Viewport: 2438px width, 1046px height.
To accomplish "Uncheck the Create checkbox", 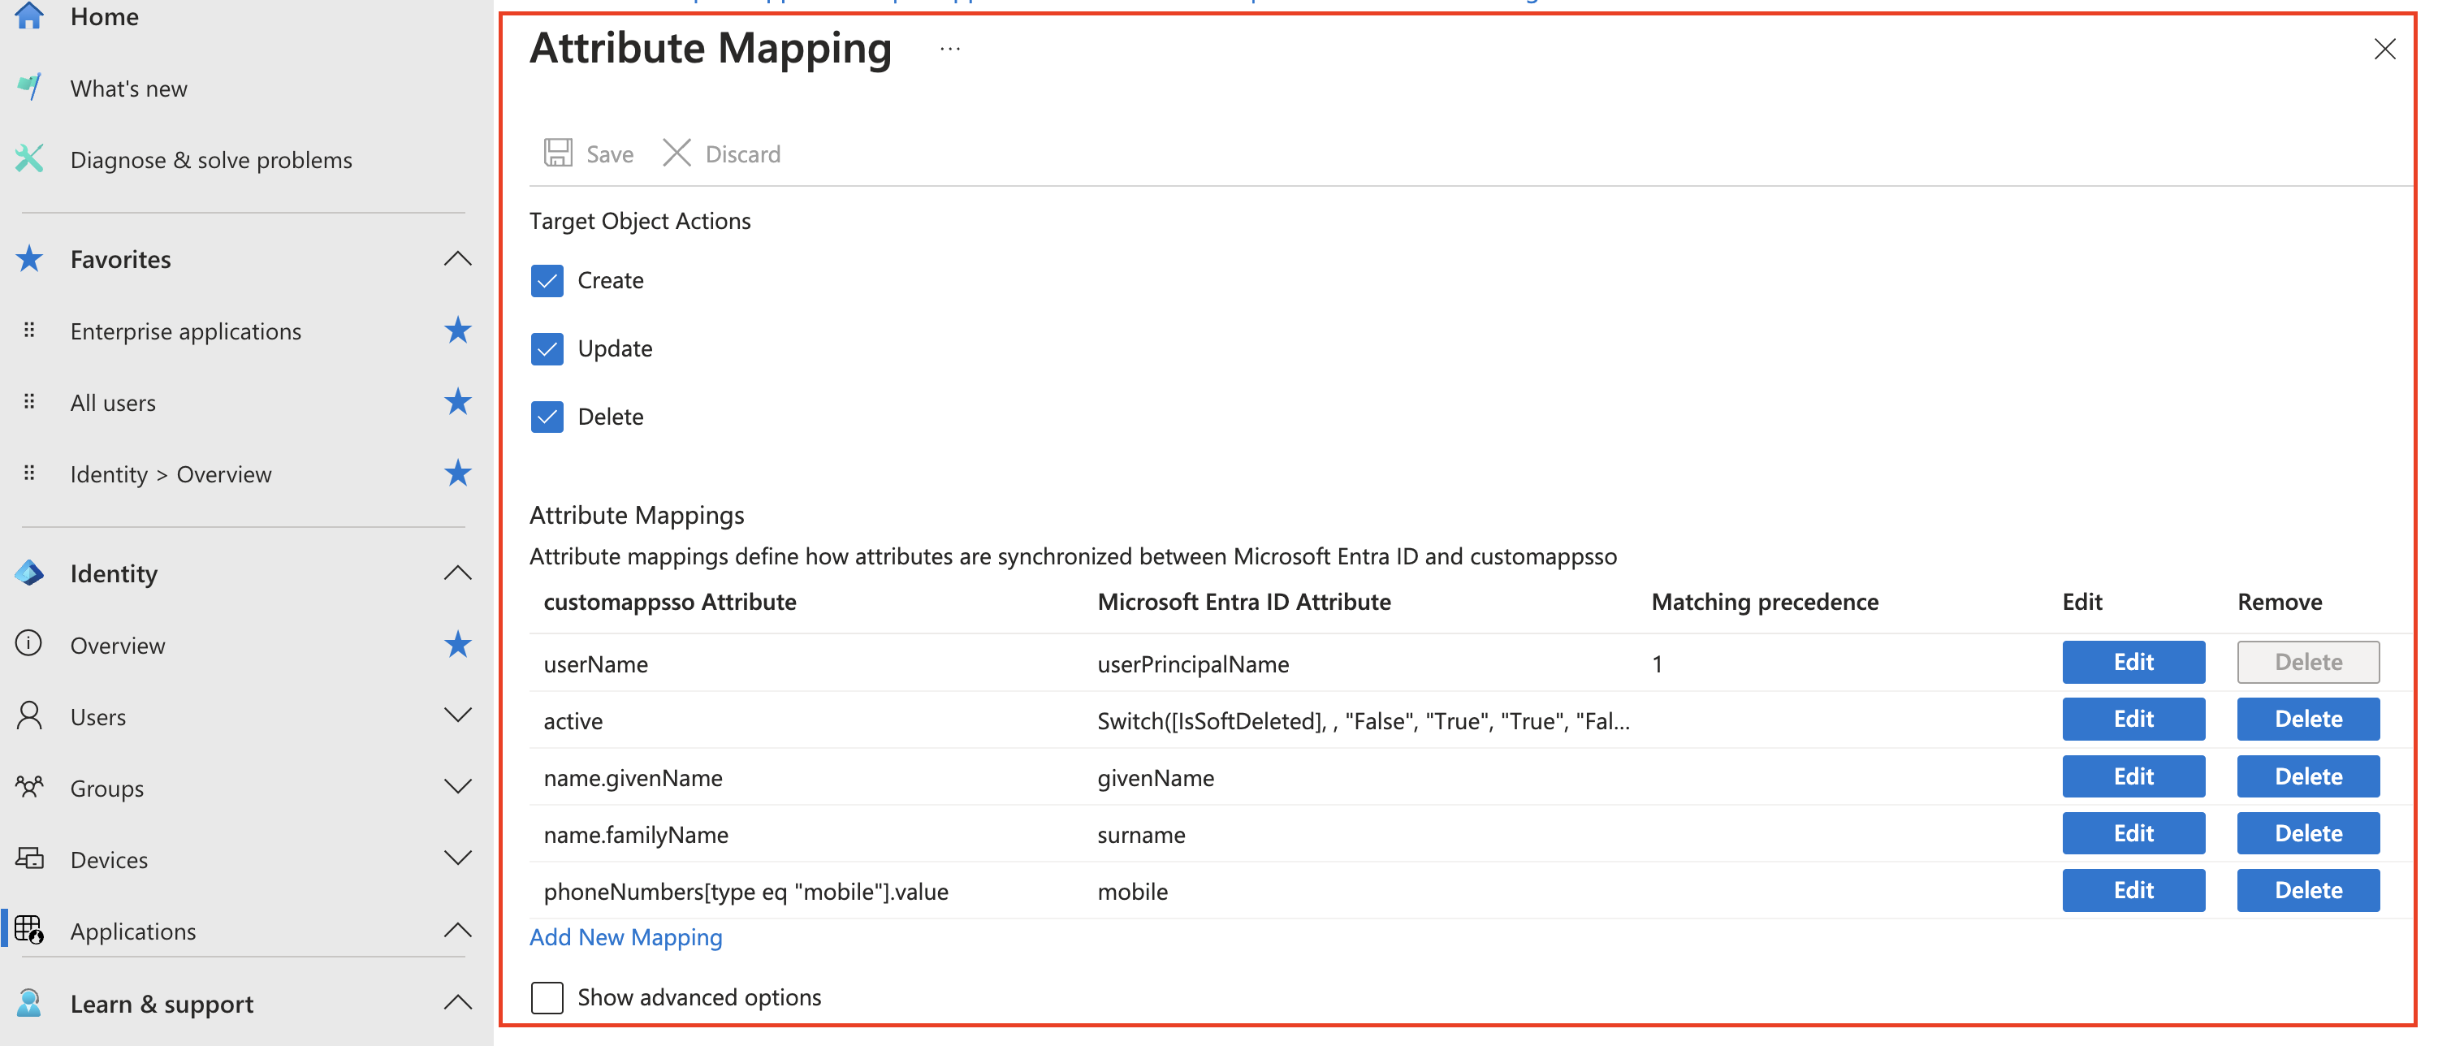I will [547, 280].
